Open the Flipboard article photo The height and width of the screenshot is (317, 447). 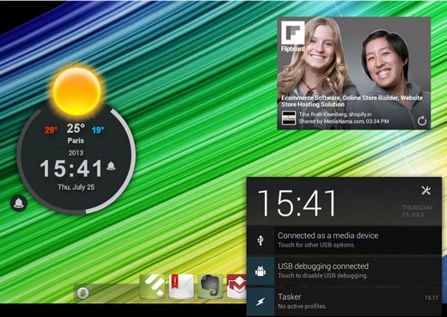tap(354, 73)
